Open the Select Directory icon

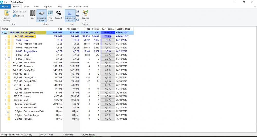pos(7,14)
